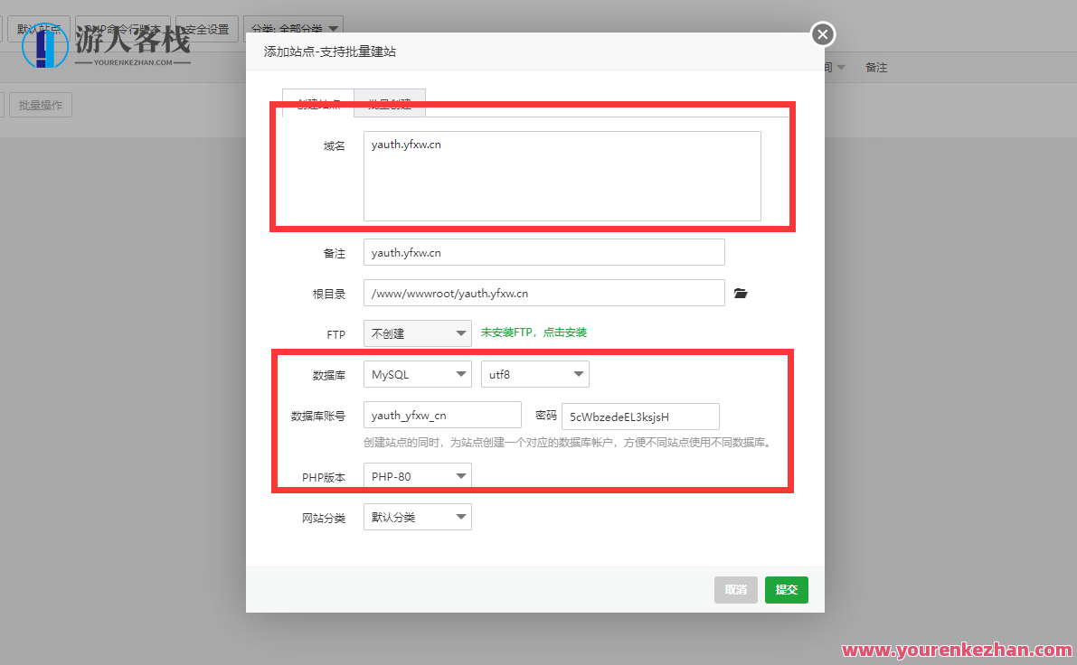The height and width of the screenshot is (665, 1077).
Task: Open the FTP 不创建 dropdown
Action: tap(417, 333)
